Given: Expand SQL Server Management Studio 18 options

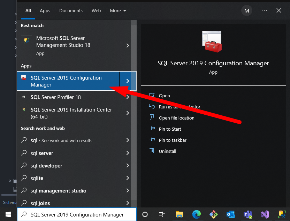Looking at the screenshot, I should pos(128,46).
